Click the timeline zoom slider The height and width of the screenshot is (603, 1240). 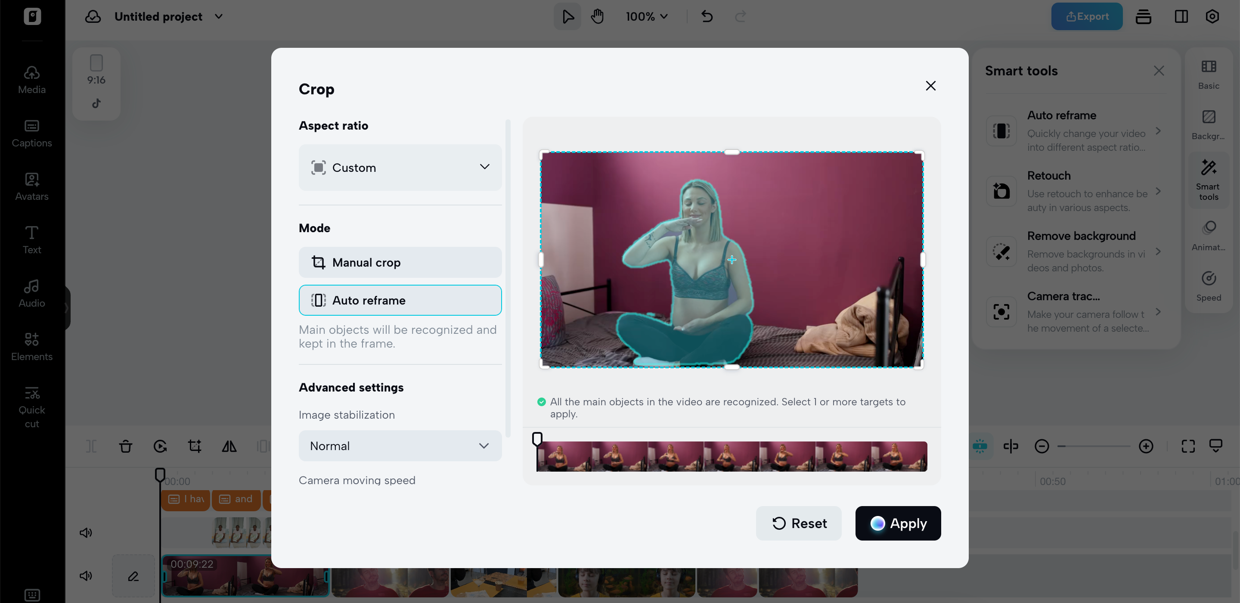[x=1094, y=446]
